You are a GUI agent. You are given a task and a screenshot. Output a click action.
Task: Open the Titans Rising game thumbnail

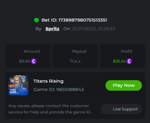(x=18, y=85)
